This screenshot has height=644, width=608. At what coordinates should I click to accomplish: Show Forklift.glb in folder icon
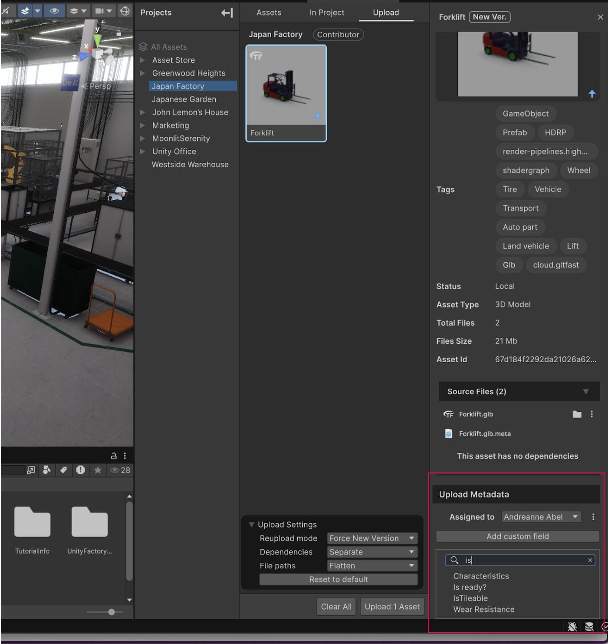click(x=577, y=414)
